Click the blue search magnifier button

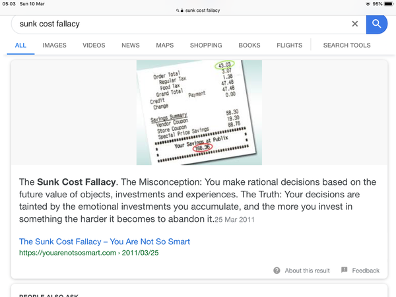(377, 24)
